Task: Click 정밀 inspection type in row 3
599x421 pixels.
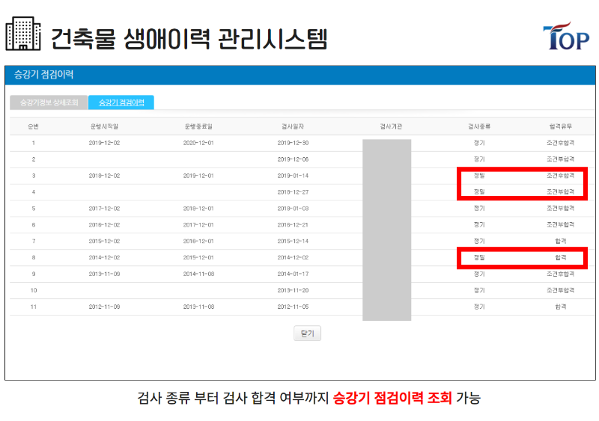Action: [479, 176]
